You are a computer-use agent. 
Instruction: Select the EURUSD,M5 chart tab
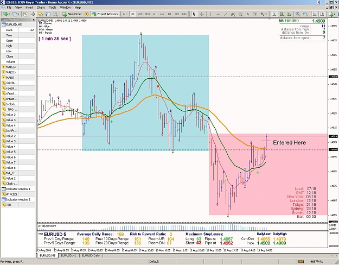point(48,255)
